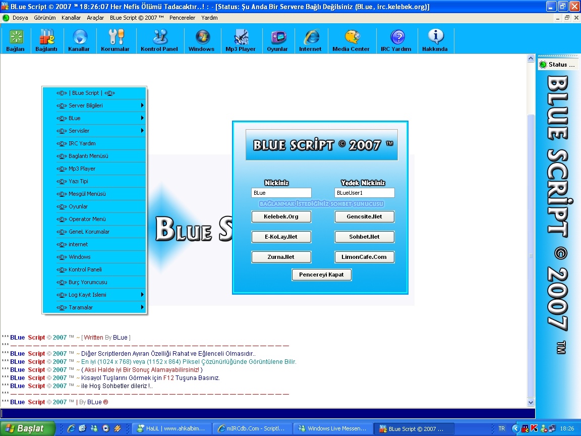Screen dimensions: 581x436
Task: Click the BLue Script tray icon
Action: pyautogui.click(x=525, y=428)
